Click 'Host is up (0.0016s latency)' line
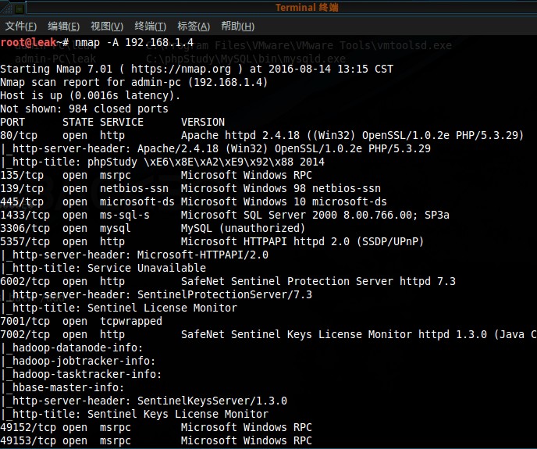Image resolution: width=537 pixels, height=449 pixels. pos(91,95)
